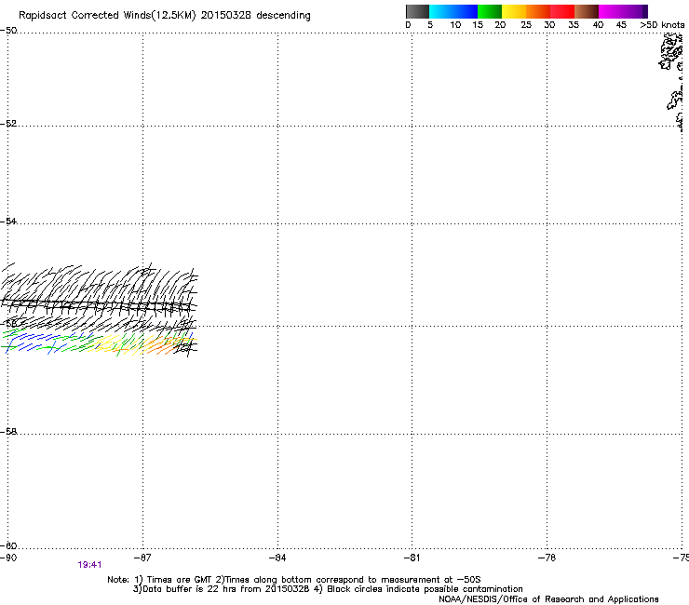Screen dimensions: 689x605
Task: Click the -90 longitude axis label
Action: [x=8, y=558]
